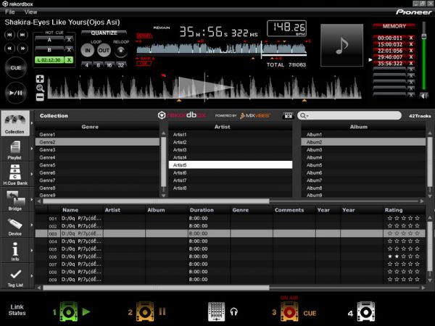Click the fast forward search button

click(x=22, y=49)
